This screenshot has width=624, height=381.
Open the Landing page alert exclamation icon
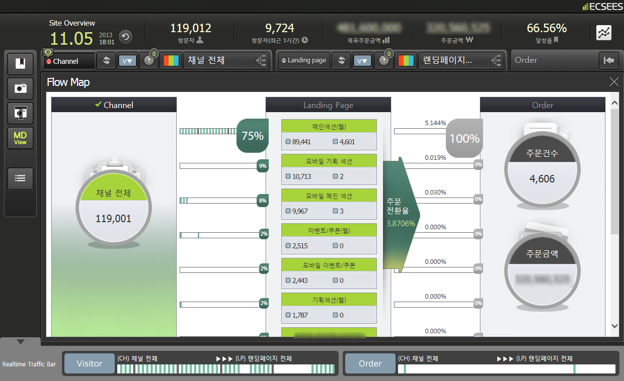[384, 60]
